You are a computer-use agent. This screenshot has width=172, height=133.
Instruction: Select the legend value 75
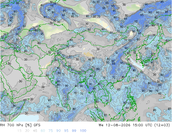[50, 131]
